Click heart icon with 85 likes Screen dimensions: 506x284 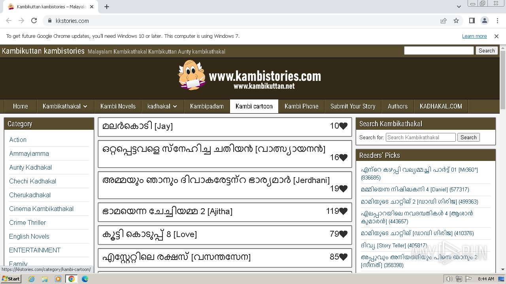pyautogui.click(x=343, y=257)
